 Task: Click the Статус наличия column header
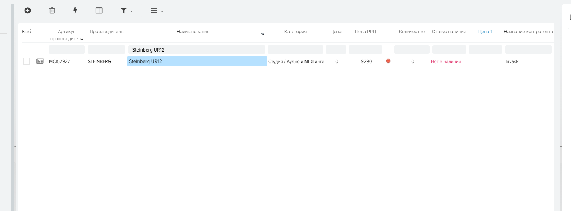449,32
